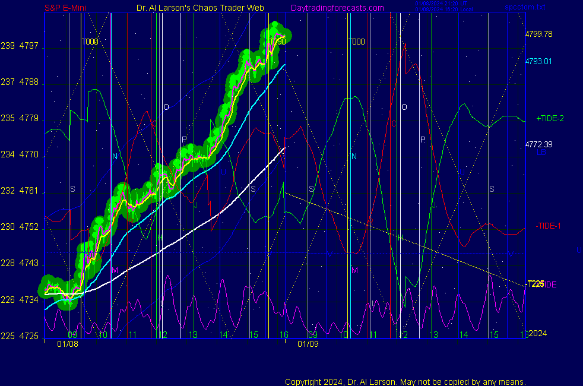Image resolution: width=583 pixels, height=386 pixels.
Task: Select the 4761 price axis level
Action: pos(28,191)
